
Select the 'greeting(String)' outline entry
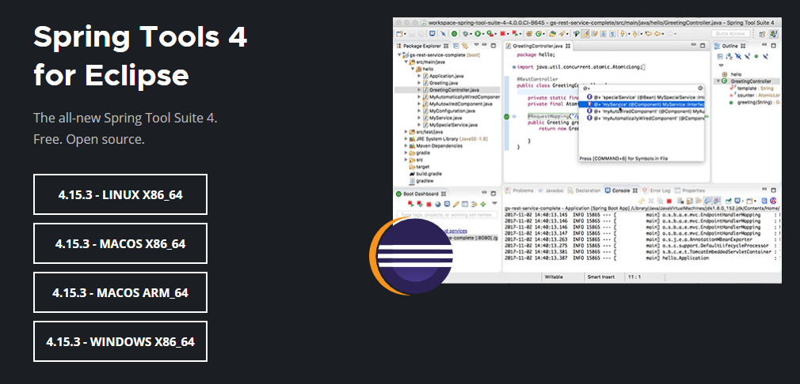[x=754, y=103]
